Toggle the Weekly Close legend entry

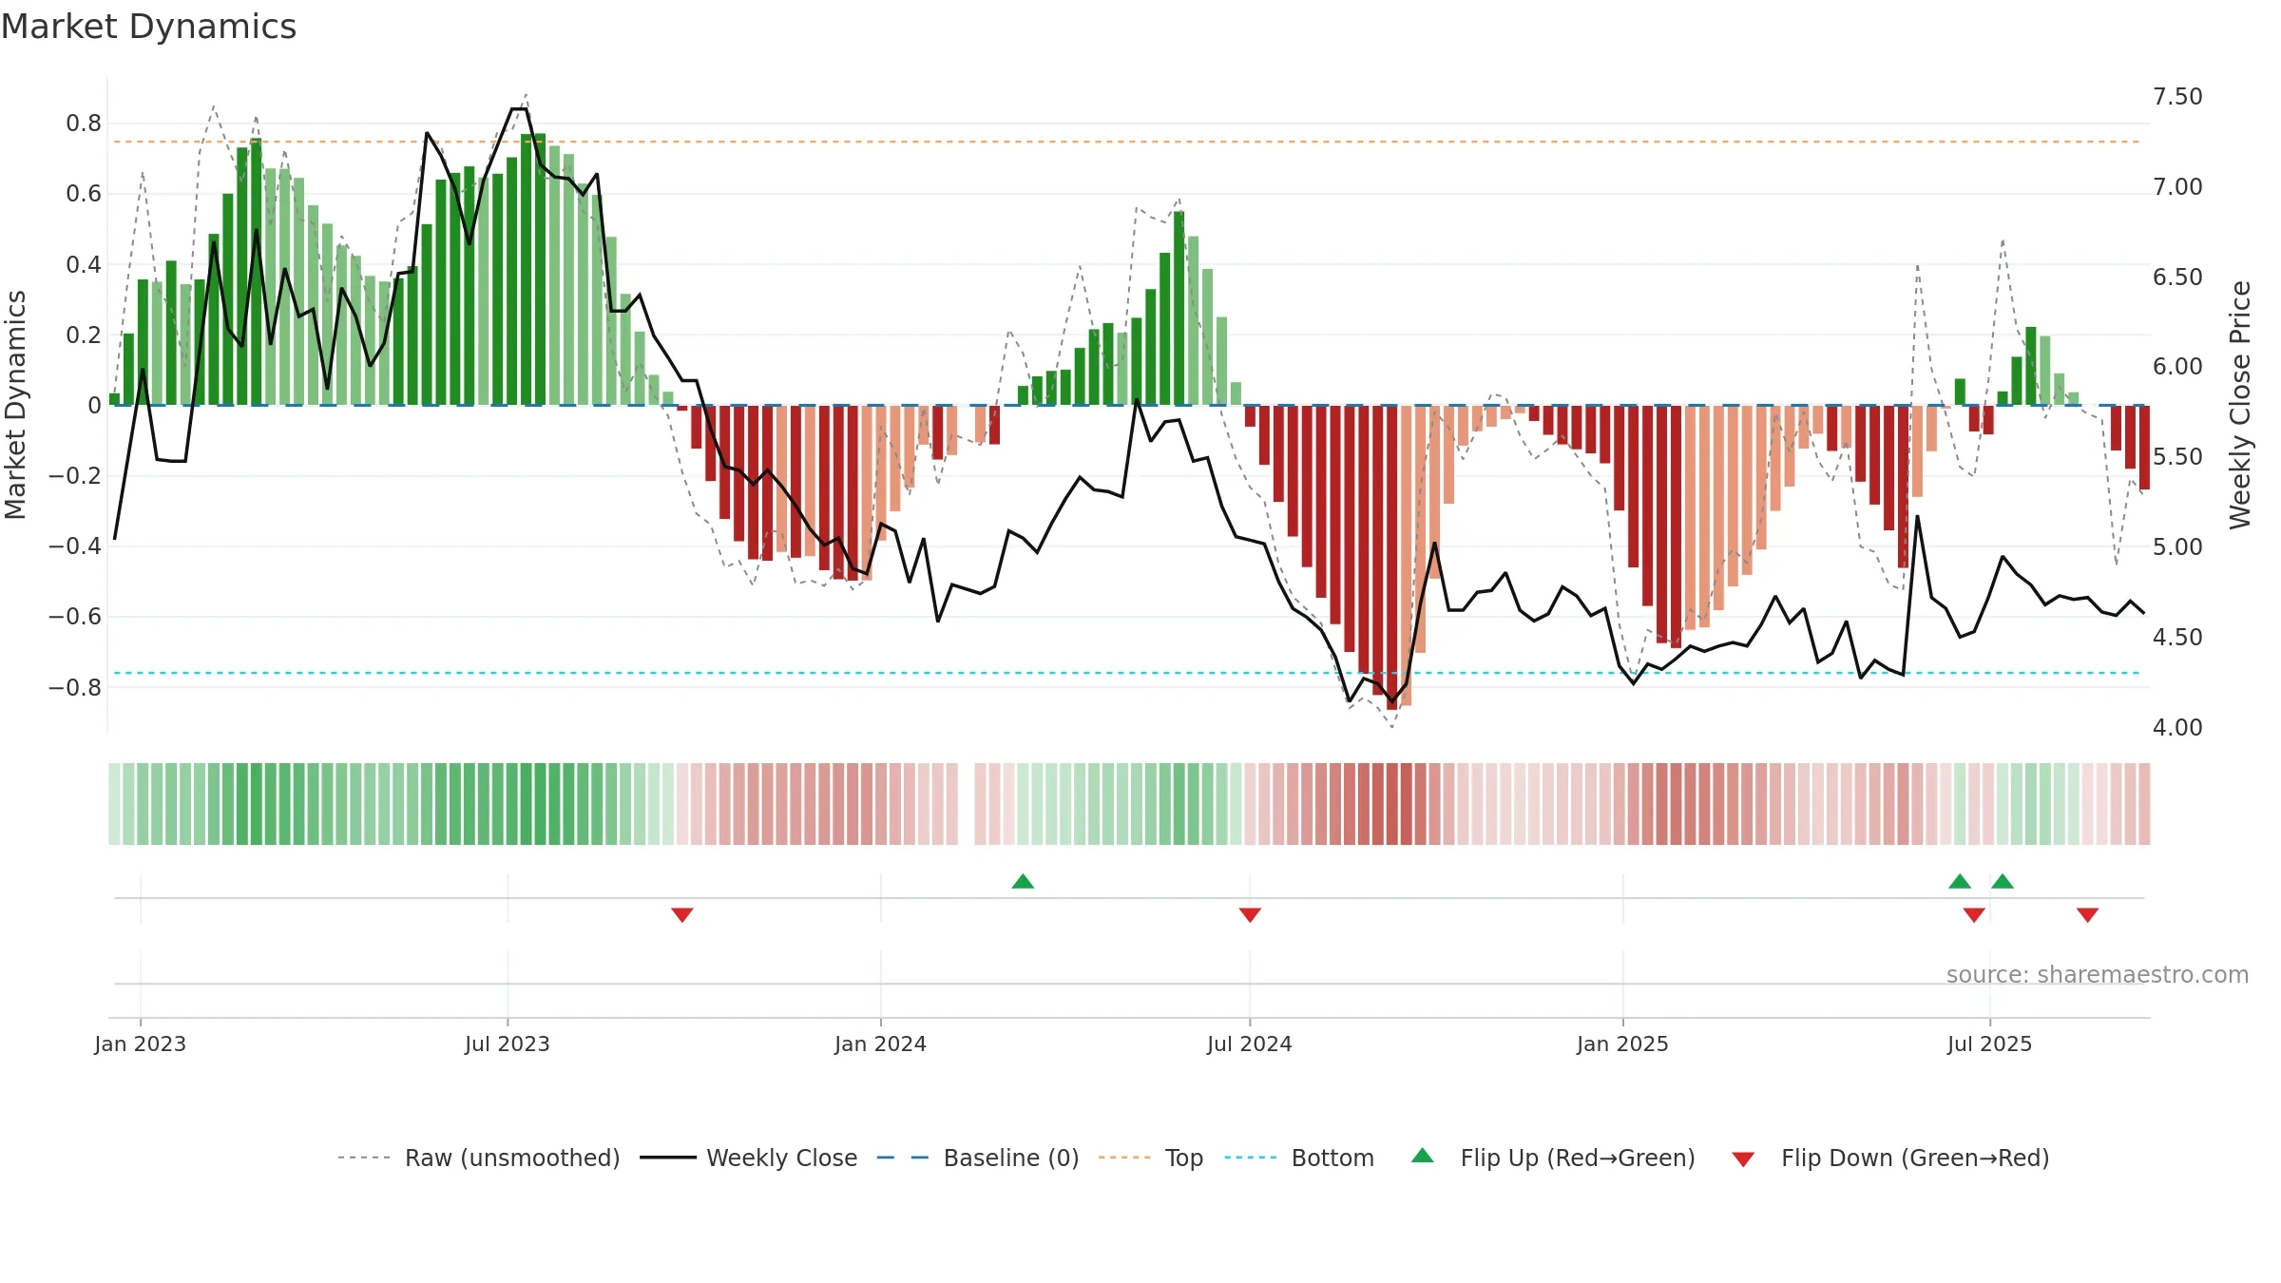(x=748, y=1158)
